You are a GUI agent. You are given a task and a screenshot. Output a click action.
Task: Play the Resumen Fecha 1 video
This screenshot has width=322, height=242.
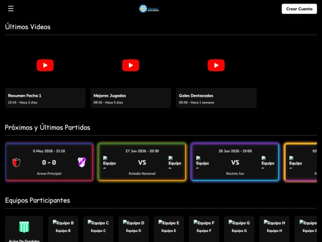click(x=45, y=65)
